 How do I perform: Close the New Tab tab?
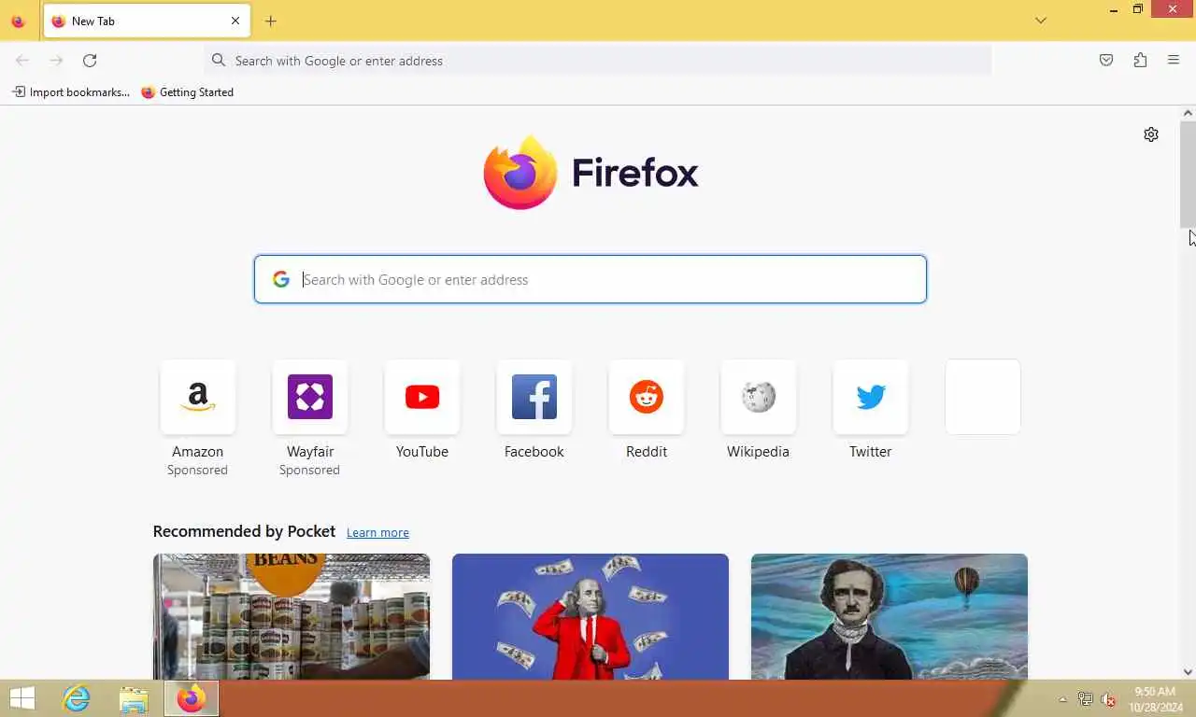coord(235,21)
